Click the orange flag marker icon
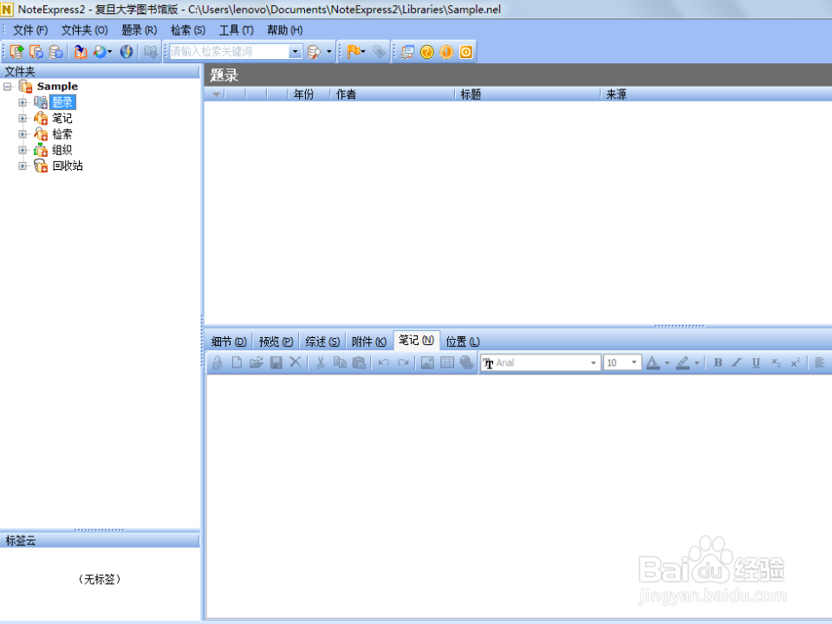The width and height of the screenshot is (832, 624). pos(354,51)
